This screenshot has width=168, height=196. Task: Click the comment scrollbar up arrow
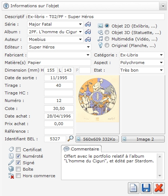(x=160, y=157)
